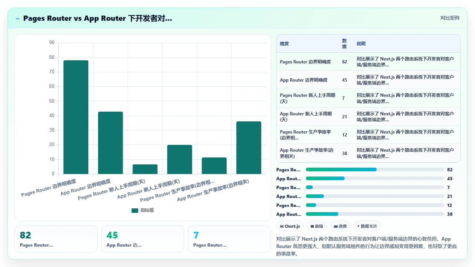The image size is (475, 267).
Task: Click the x-axis label Pages Router 边界明确度
Action: [49, 188]
